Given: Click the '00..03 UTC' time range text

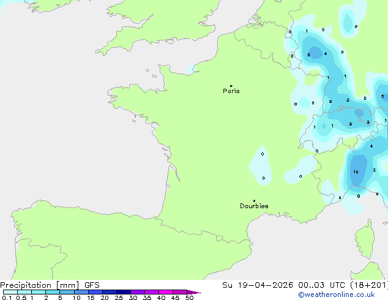Looking at the screenshot, I should pos(321,285).
